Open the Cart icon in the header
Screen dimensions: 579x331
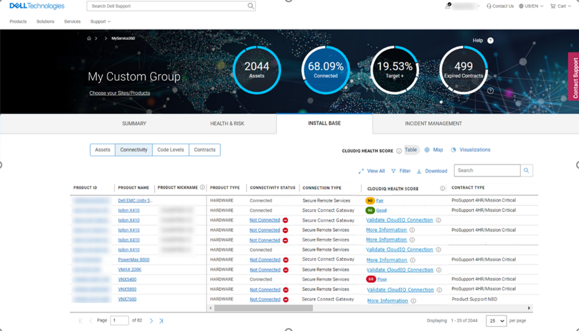coord(554,6)
